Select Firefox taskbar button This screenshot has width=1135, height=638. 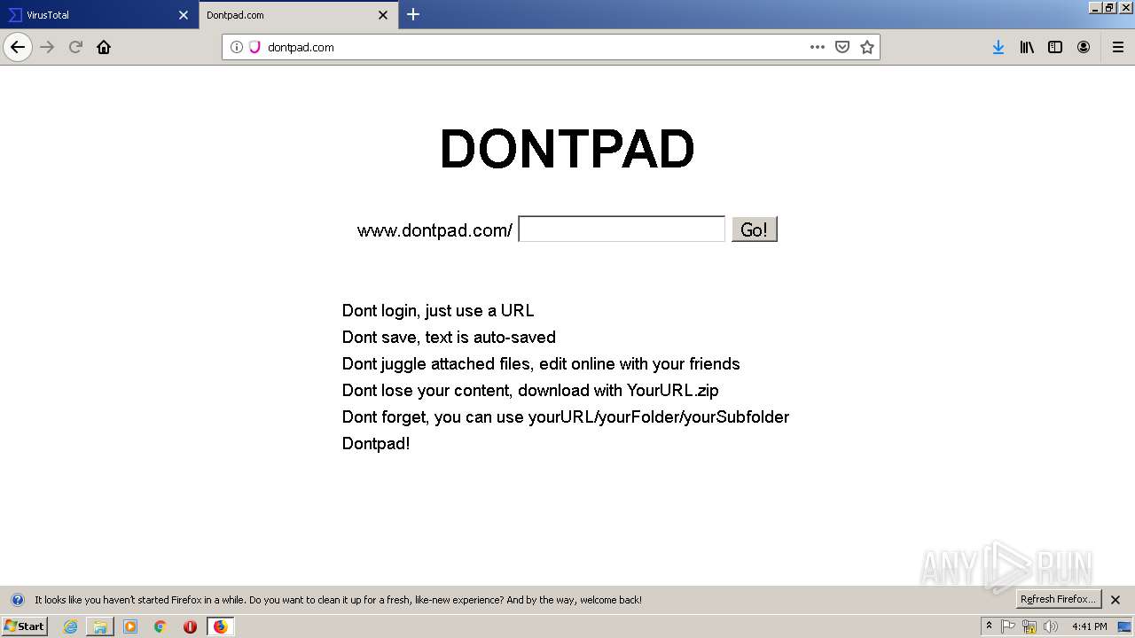[x=220, y=626]
